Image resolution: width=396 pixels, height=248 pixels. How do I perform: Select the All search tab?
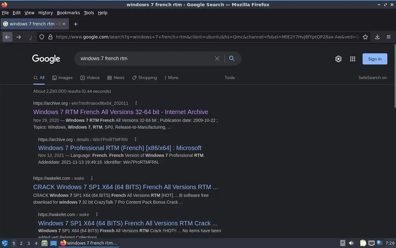pyautogui.click(x=39, y=77)
